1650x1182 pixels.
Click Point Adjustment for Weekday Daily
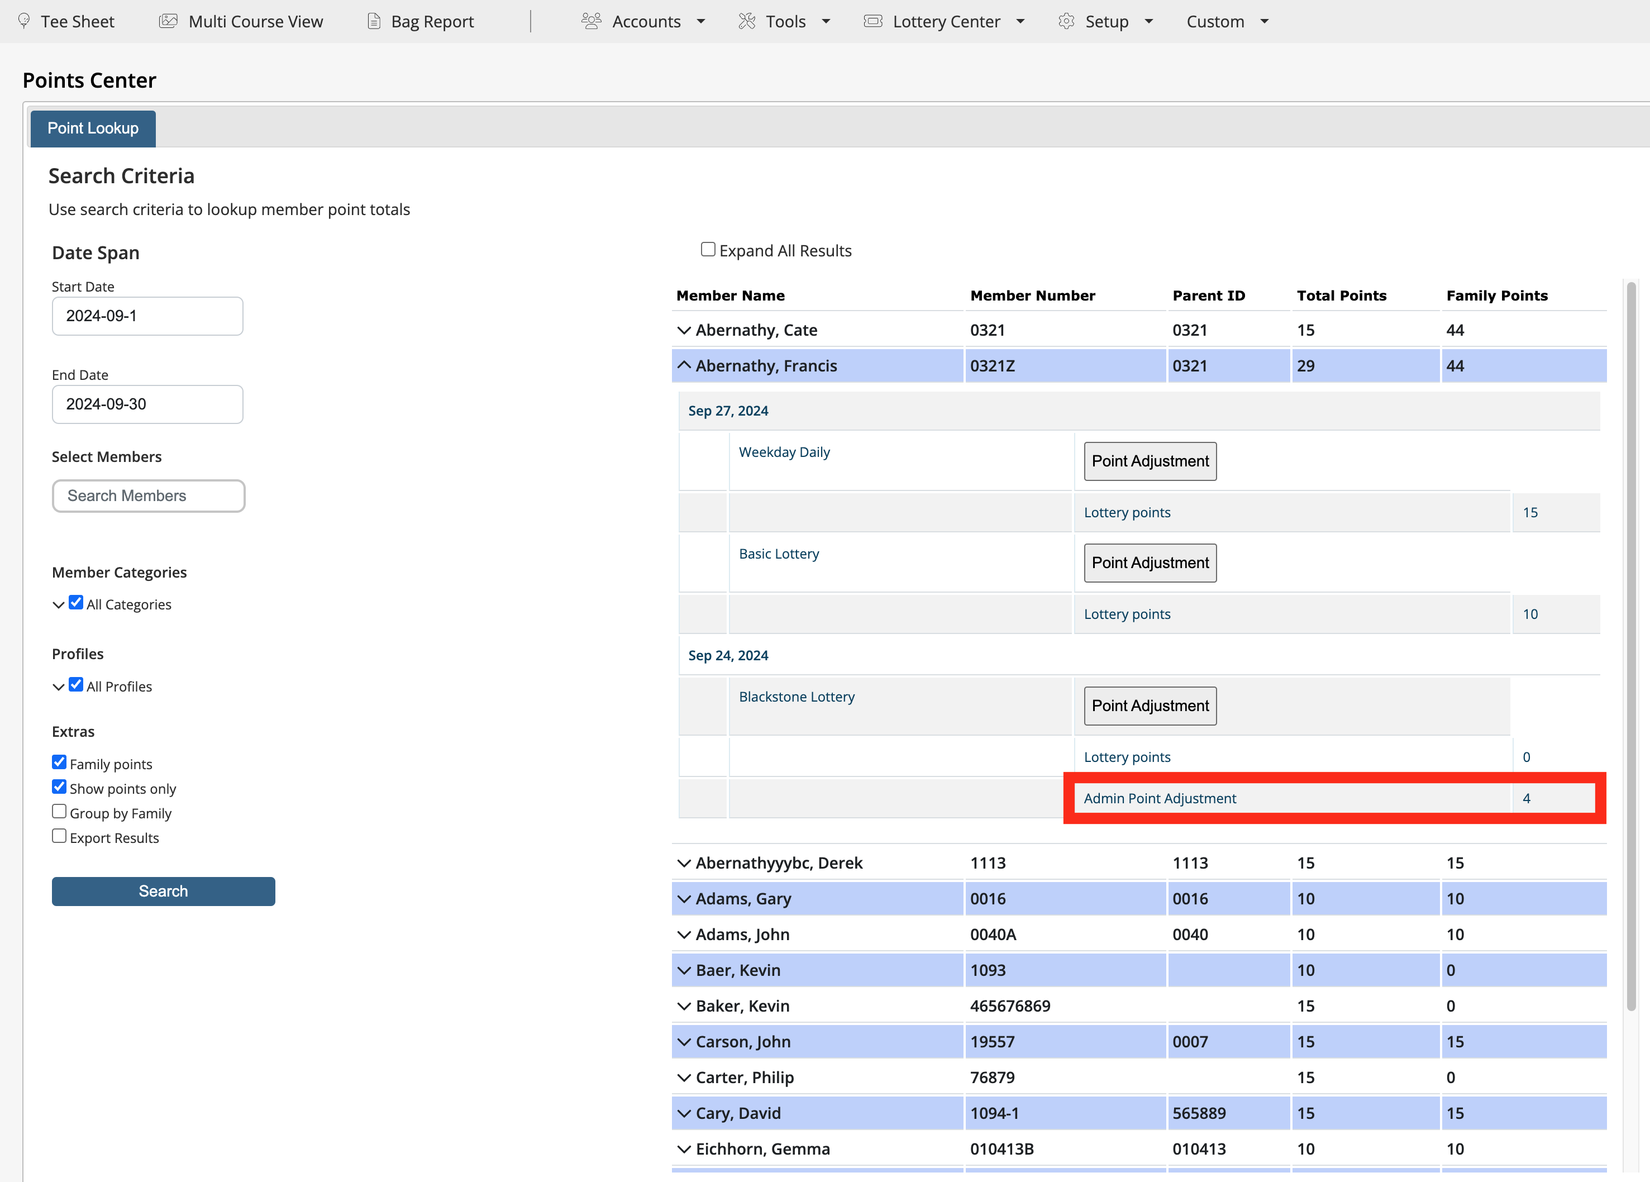1150,461
